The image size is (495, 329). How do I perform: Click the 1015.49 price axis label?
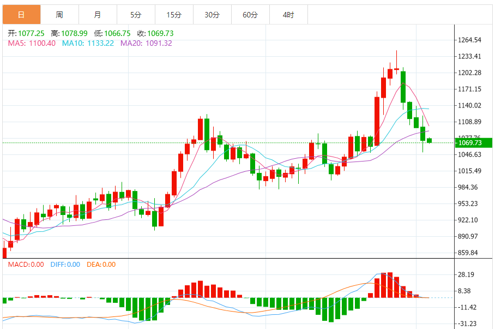pos(469,171)
